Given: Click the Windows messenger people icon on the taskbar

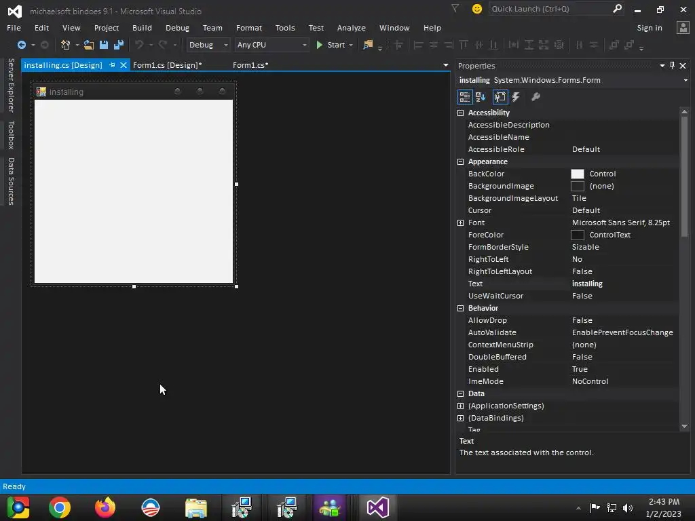Looking at the screenshot, I should click(329, 507).
